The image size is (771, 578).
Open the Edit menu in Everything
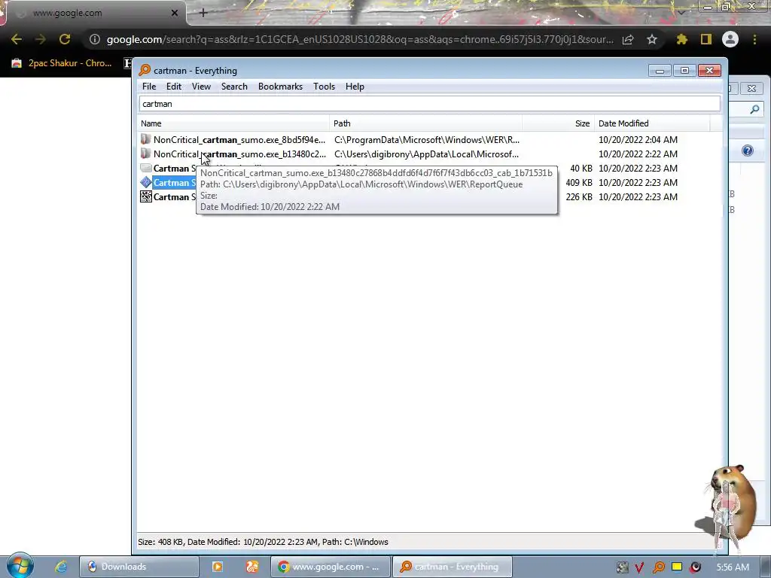click(174, 87)
